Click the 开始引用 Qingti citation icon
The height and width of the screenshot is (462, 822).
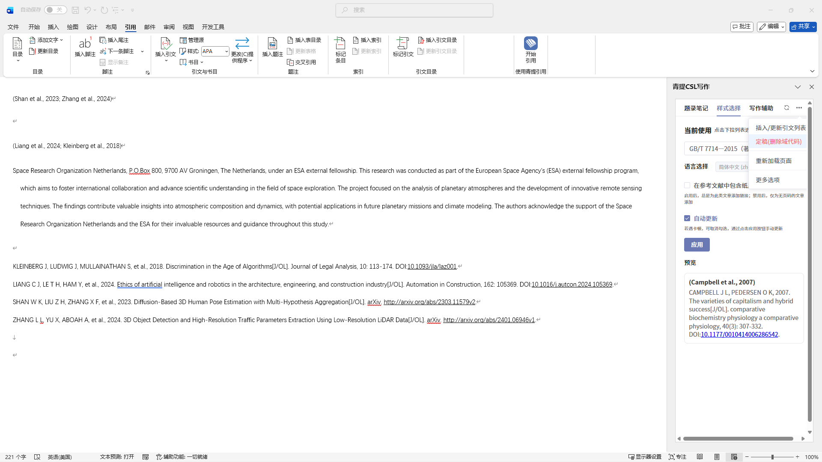pos(530,44)
